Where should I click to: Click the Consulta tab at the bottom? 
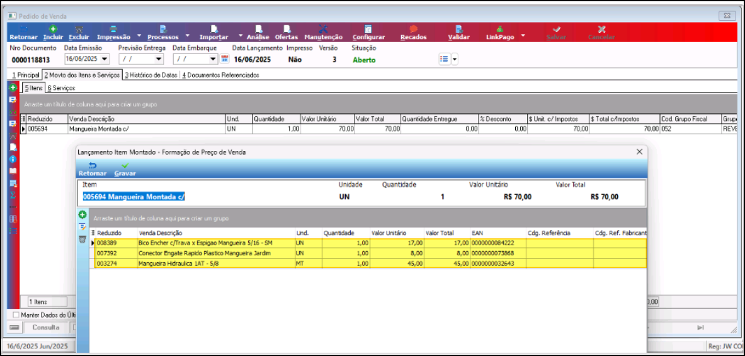click(x=46, y=328)
